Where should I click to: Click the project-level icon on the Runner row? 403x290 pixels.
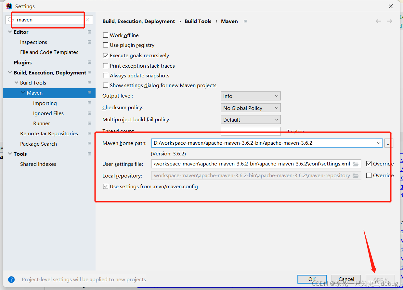[x=89, y=123]
